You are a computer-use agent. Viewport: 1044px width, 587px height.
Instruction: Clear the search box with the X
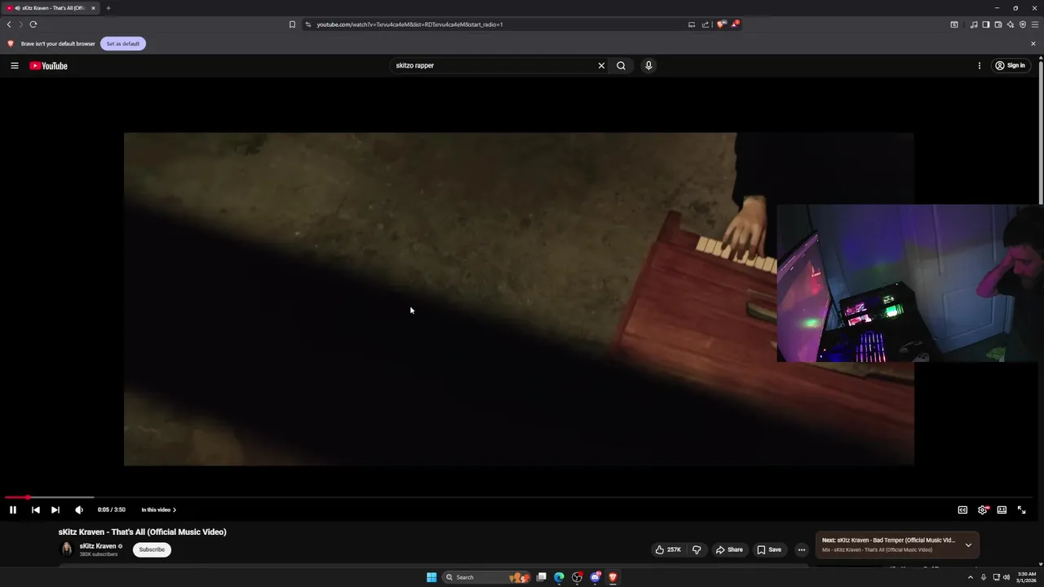(x=601, y=65)
